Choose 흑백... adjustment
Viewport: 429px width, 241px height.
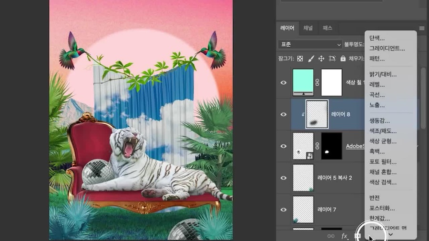(x=377, y=151)
